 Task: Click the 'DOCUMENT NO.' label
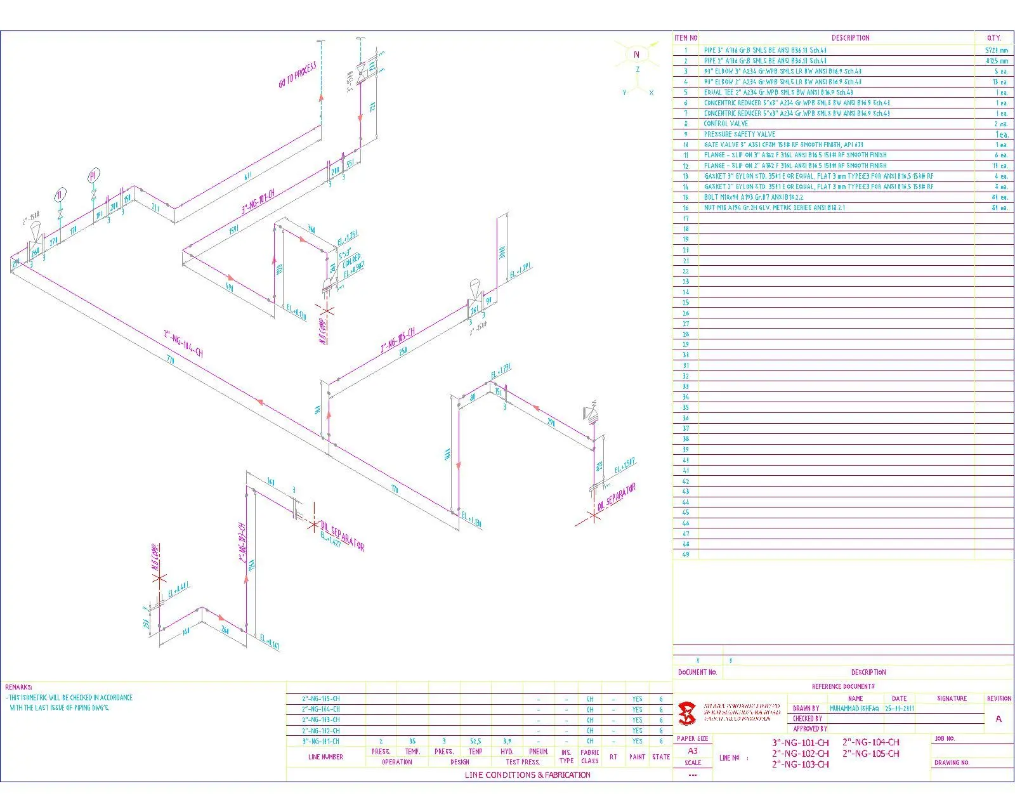[x=697, y=672]
